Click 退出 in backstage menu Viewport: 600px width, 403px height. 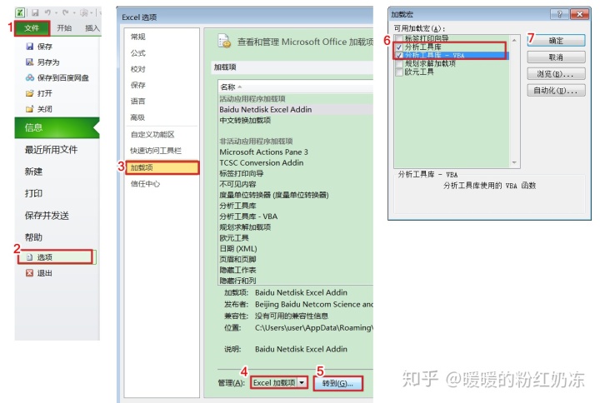tap(45, 273)
